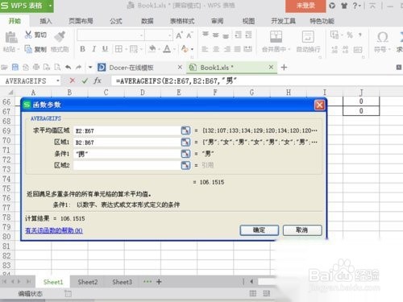403x302 pixels.
Task: Click the Symbol omega icon
Action: pos(382,37)
